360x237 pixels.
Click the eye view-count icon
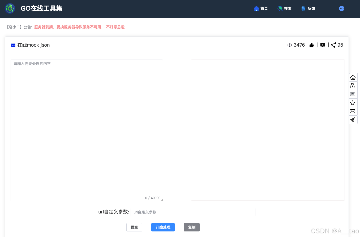(x=290, y=45)
